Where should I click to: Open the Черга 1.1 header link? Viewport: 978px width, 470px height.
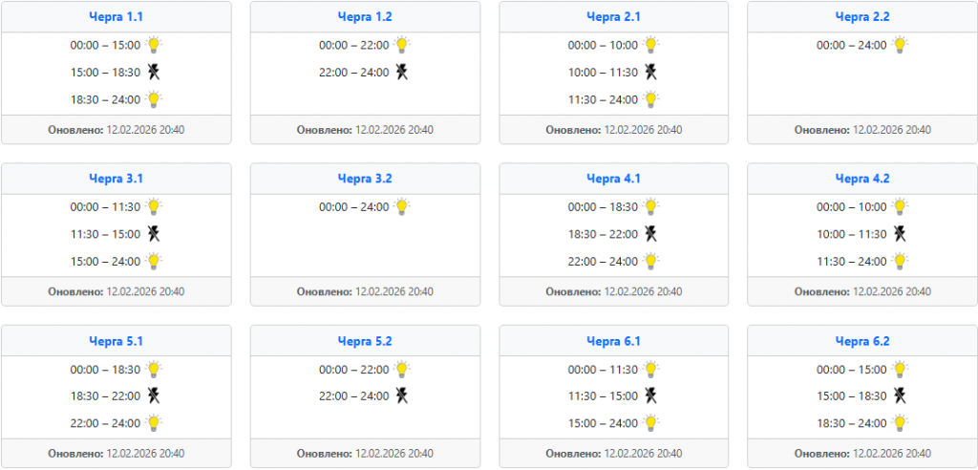pos(117,17)
